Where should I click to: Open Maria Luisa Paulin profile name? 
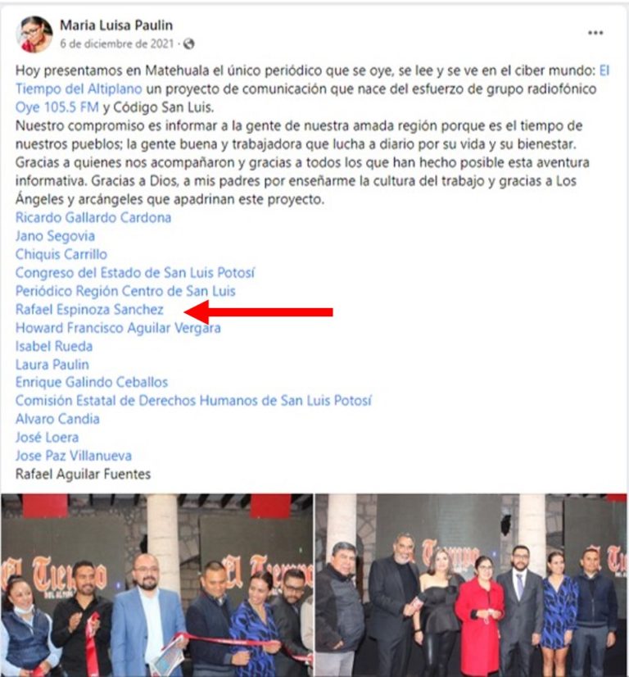116,25
